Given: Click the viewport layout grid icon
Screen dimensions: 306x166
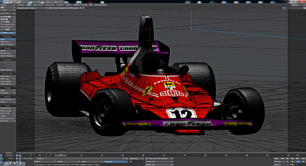Looking at the screenshot, I should 283,8.
